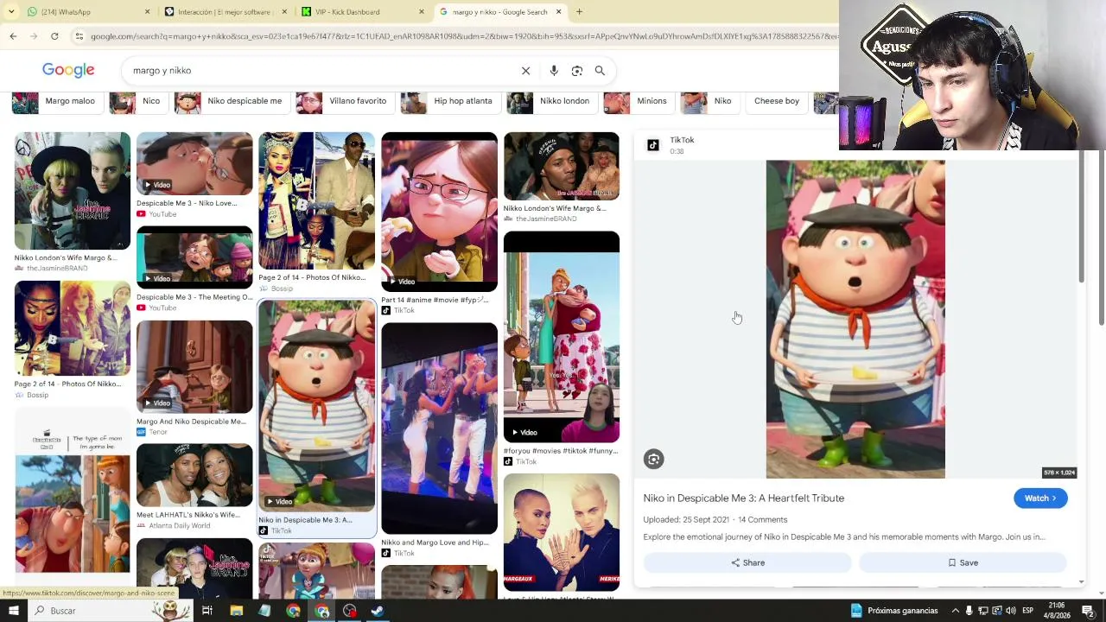Open '#foryou #movies #tiktok #funny' video thumbnail
The width and height of the screenshot is (1106, 622).
click(x=562, y=337)
